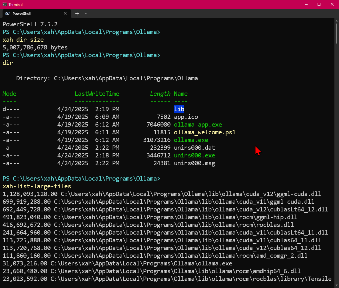The height and width of the screenshot is (288, 339).
Task: Click the ollama app.exe file name
Action: pyautogui.click(x=198, y=125)
